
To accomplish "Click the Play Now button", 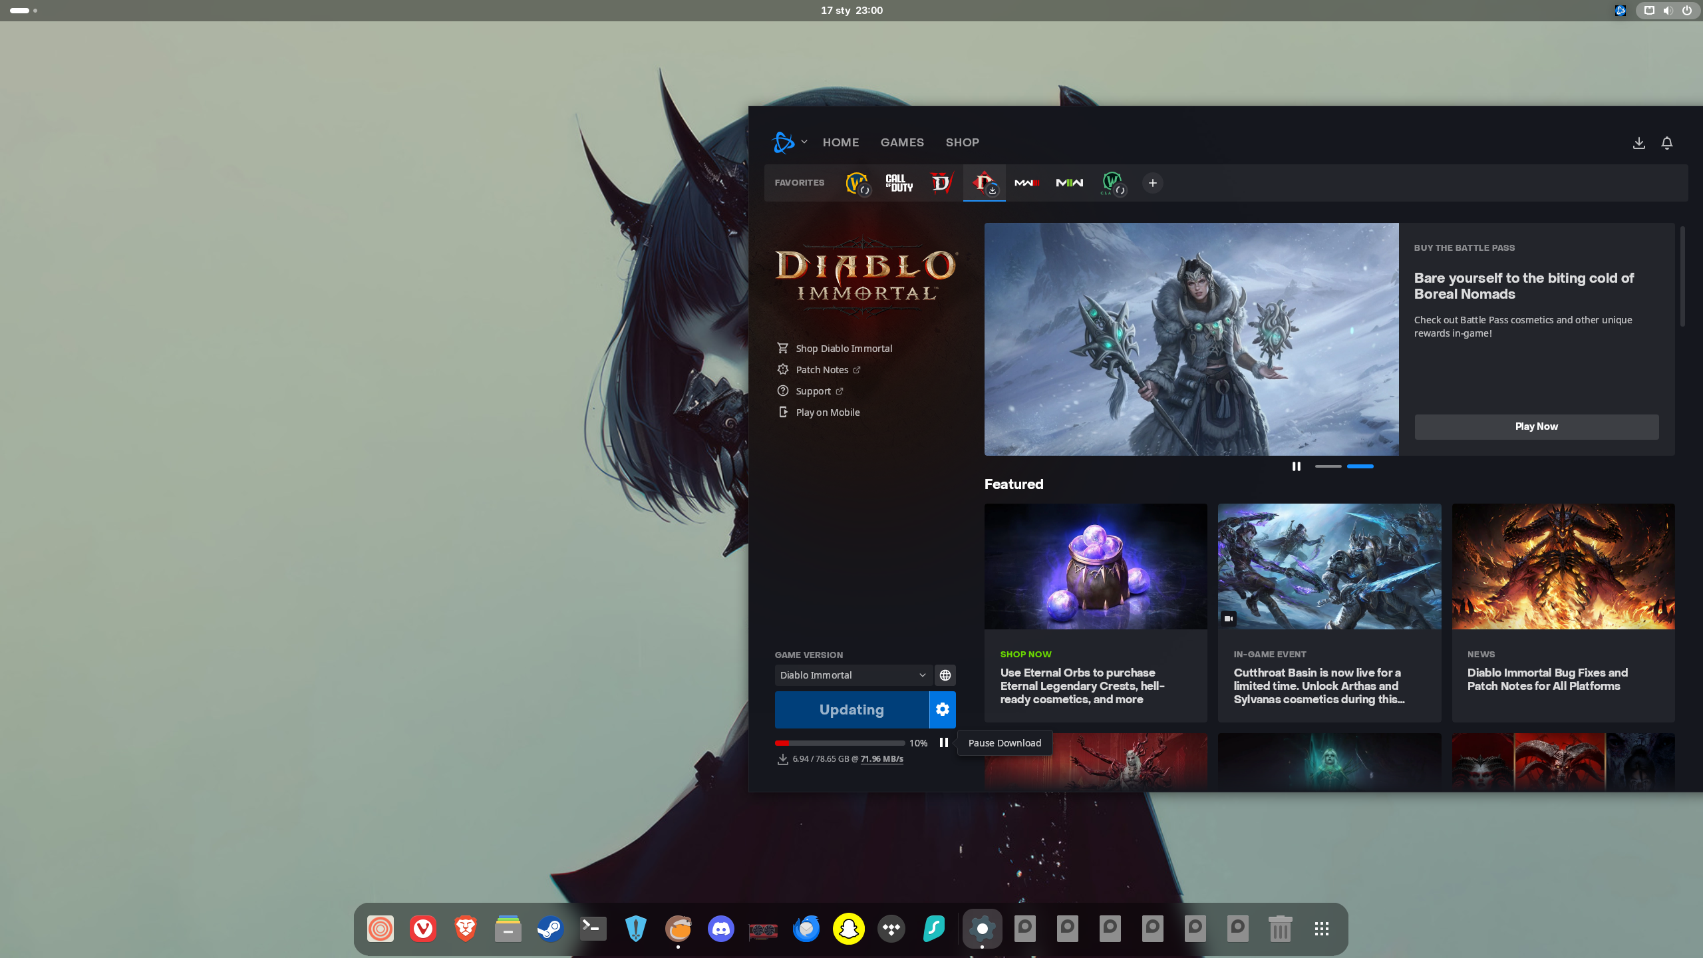I will [1536, 426].
